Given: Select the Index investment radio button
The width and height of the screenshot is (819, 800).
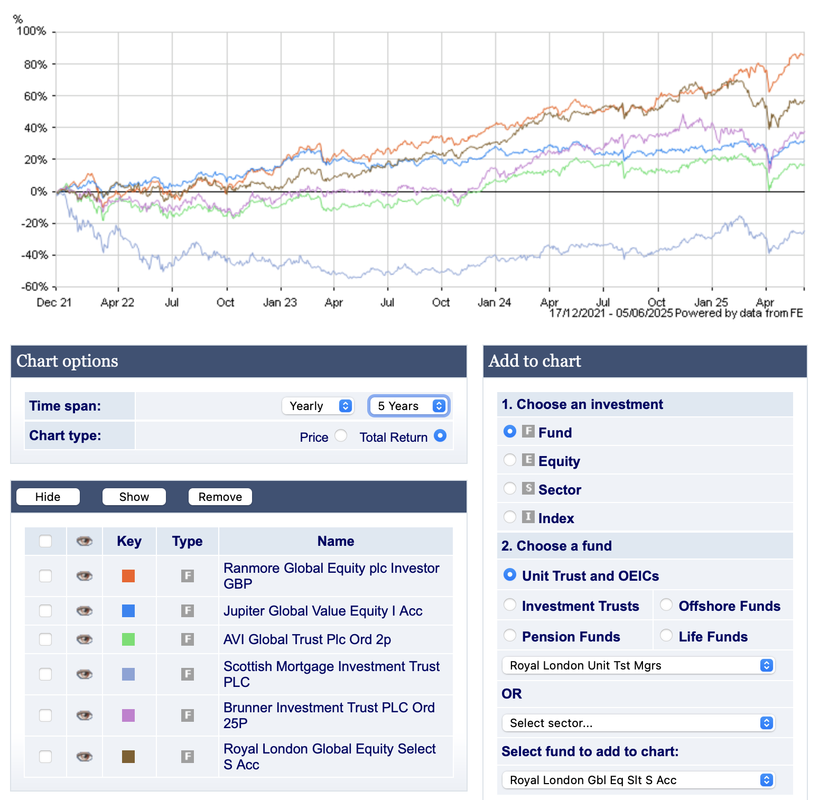Looking at the screenshot, I should tap(510, 517).
